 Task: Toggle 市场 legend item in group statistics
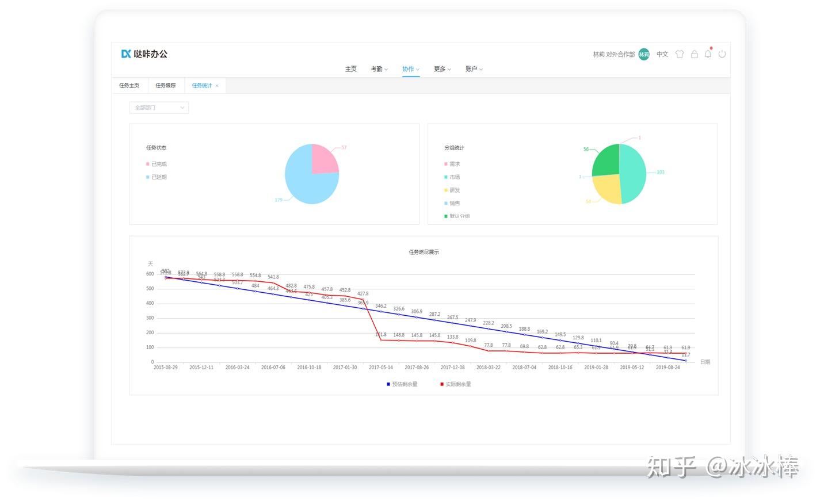[x=452, y=177]
